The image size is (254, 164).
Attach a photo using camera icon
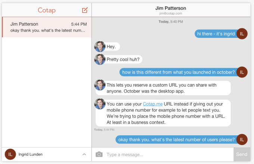coord(99,154)
